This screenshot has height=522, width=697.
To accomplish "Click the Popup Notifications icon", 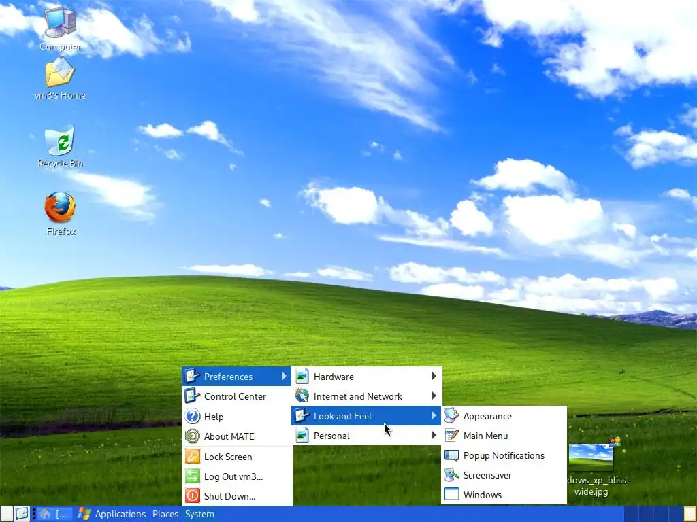I will coord(452,455).
